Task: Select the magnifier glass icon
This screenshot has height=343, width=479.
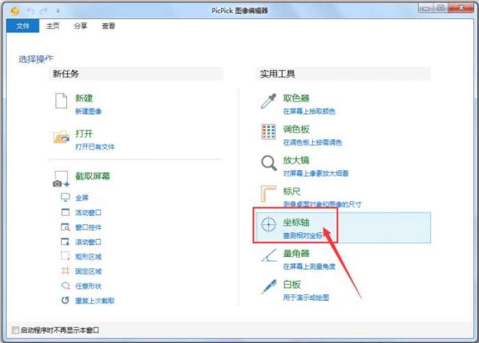Action: 269,163
